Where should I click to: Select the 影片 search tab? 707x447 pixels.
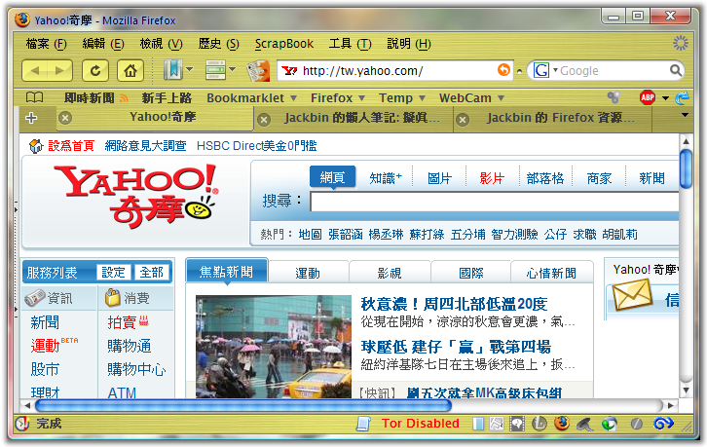point(492,178)
